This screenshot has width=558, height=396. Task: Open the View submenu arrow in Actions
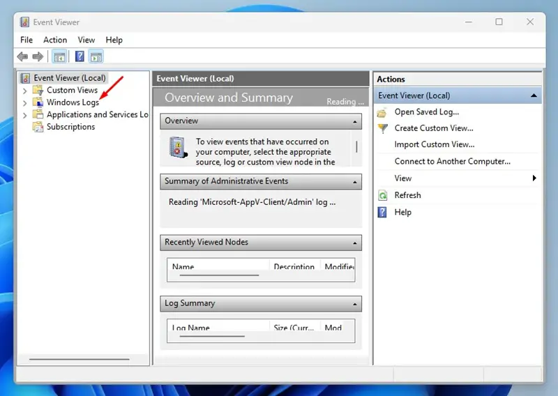(x=534, y=178)
